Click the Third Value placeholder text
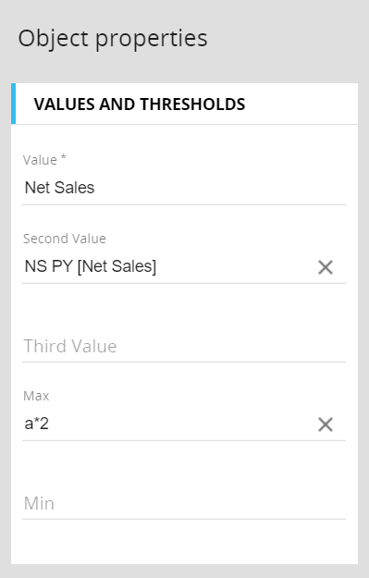 click(x=70, y=347)
